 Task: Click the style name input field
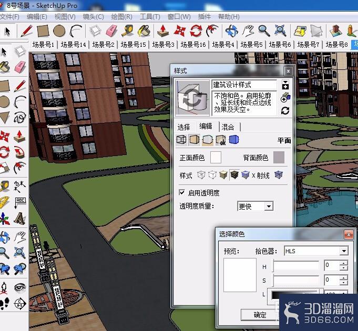coord(244,85)
